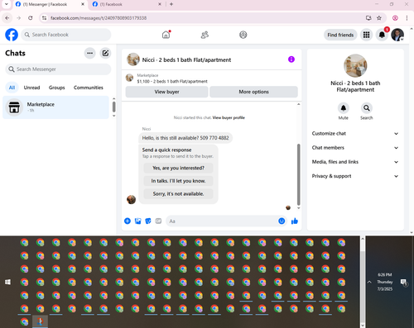Select the Groups chats filter

56,88
